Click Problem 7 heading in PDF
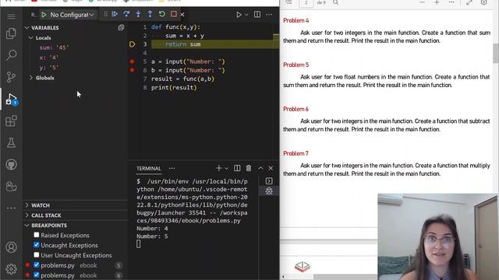499x280 pixels. pos(296,154)
